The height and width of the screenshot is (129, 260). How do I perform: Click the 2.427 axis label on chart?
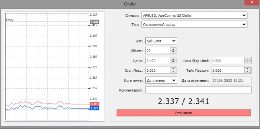[x=94, y=15]
